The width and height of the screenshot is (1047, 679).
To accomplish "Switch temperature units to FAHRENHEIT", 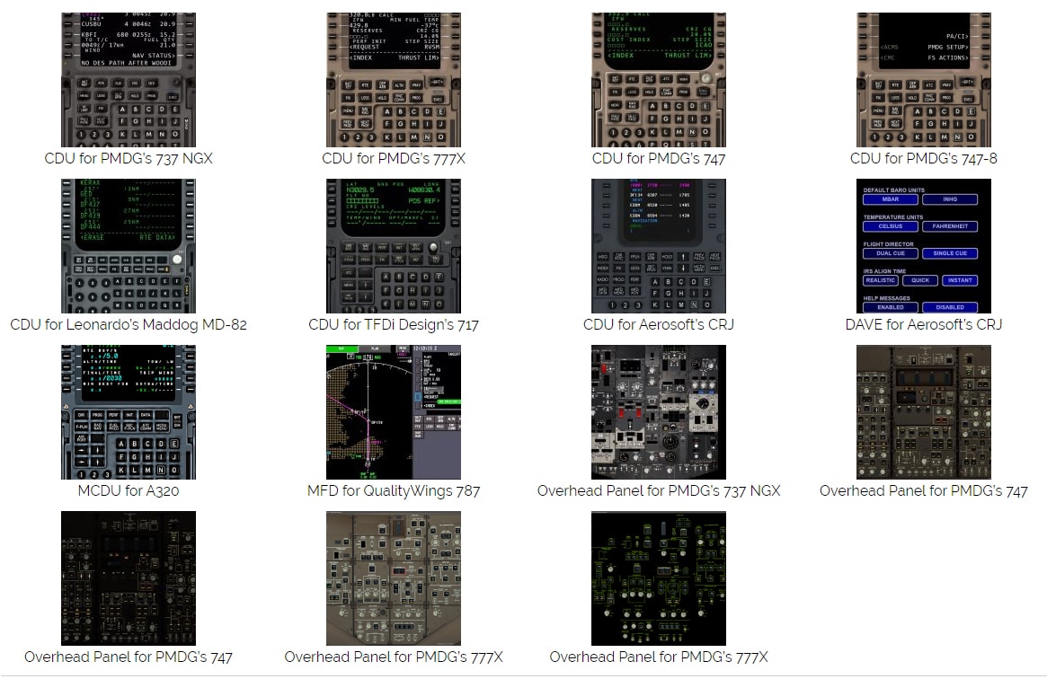I will click(x=950, y=227).
